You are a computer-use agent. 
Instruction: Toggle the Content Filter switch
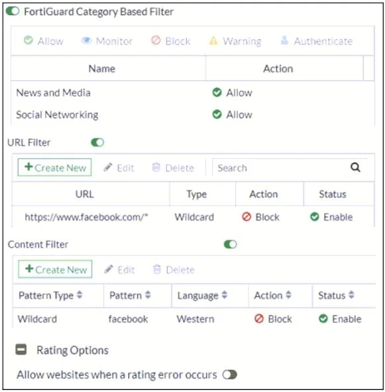[x=230, y=244]
